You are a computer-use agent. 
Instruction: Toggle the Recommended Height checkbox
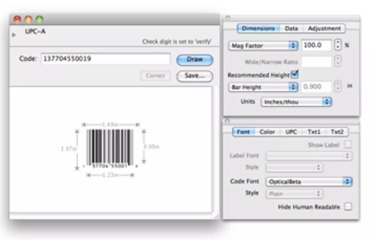pyautogui.click(x=295, y=74)
